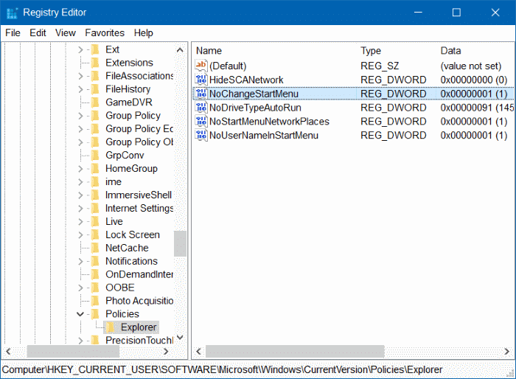This screenshot has height=379, width=516.
Task: Expand the PrecisionTouchPad key
Action: (80, 340)
